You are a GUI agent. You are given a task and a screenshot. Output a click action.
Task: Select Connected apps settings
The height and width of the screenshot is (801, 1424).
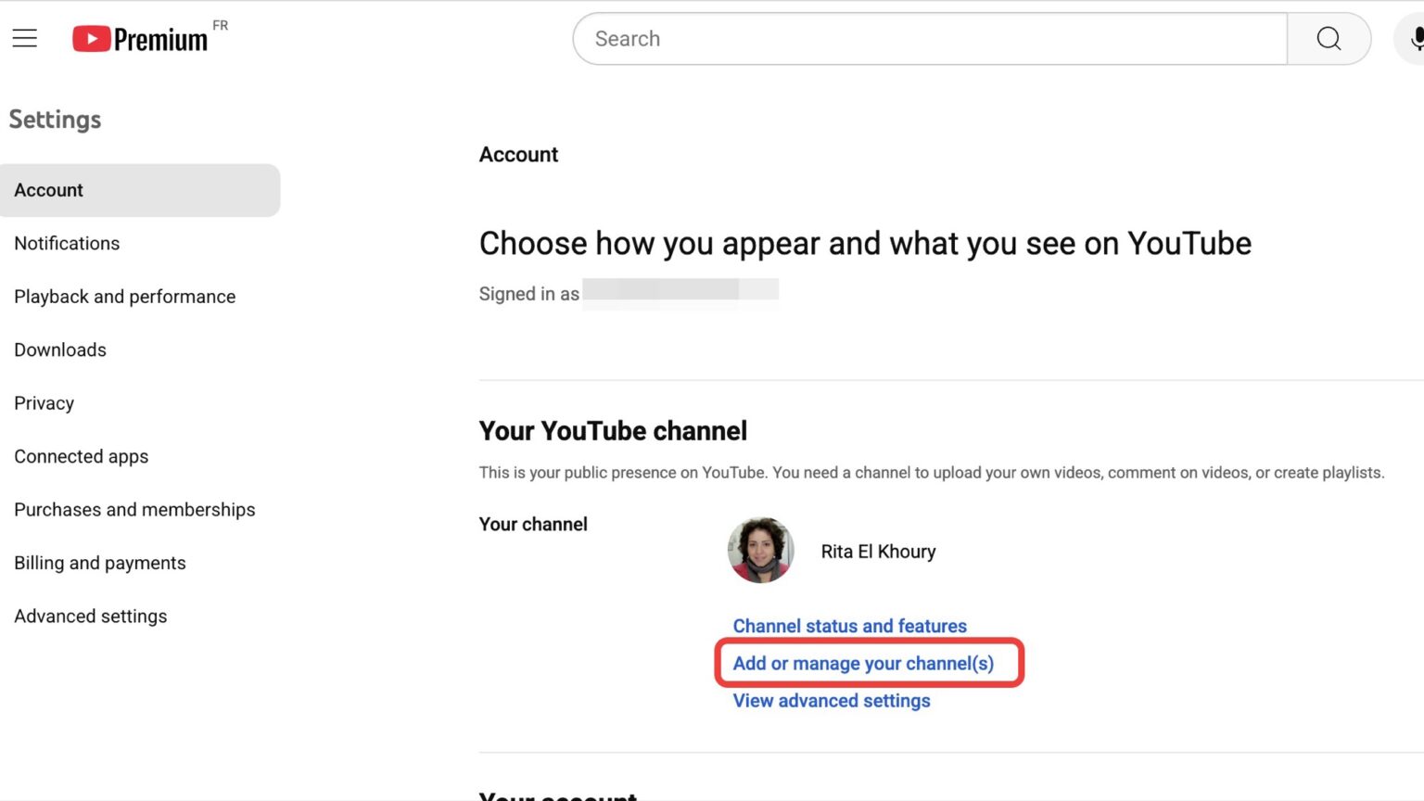(x=81, y=456)
